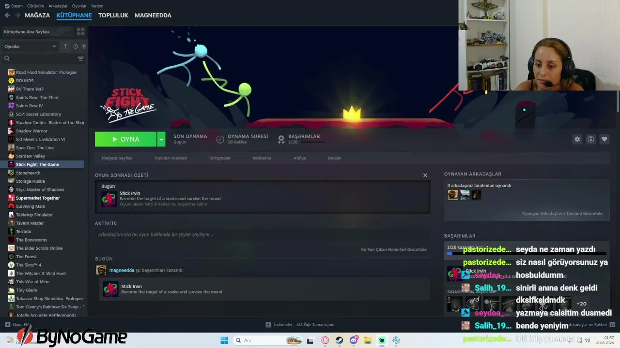Open File Explorer from the taskbar
The image size is (620, 348).
(x=368, y=340)
